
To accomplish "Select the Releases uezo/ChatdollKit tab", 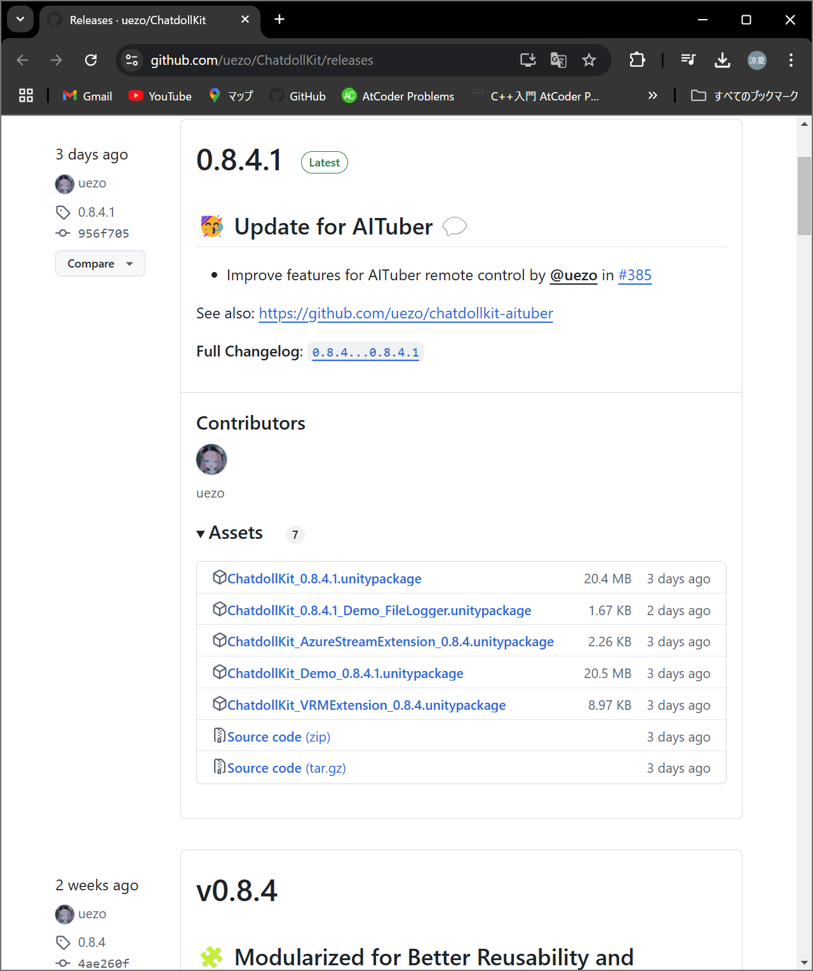I will pos(138,20).
